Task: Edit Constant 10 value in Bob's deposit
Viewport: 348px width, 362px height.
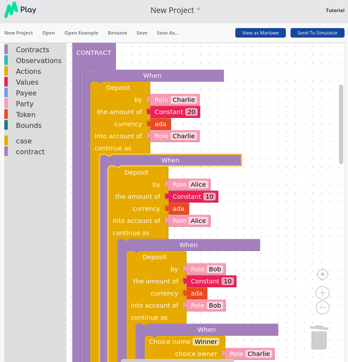Action: pyautogui.click(x=228, y=281)
